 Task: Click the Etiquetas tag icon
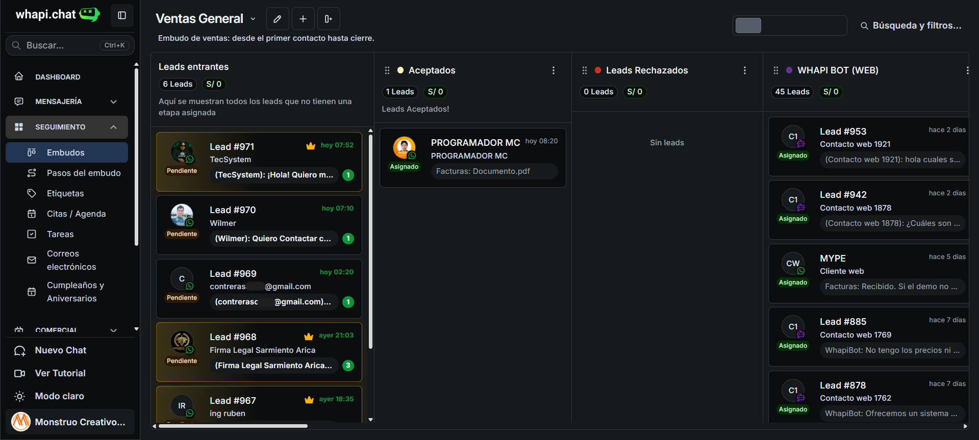tap(32, 193)
